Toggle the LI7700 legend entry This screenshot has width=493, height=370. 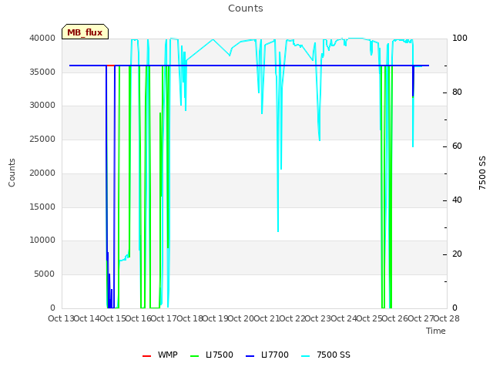click(x=267, y=355)
